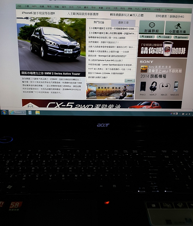Open the thread 早上起床的iphone 6 plus 64G
Image resolution: width=193 pixels, height=226 pixels.
pos(105,61)
